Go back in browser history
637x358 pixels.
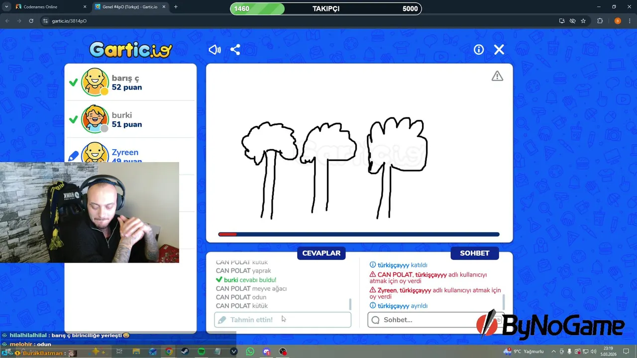[x=7, y=21]
